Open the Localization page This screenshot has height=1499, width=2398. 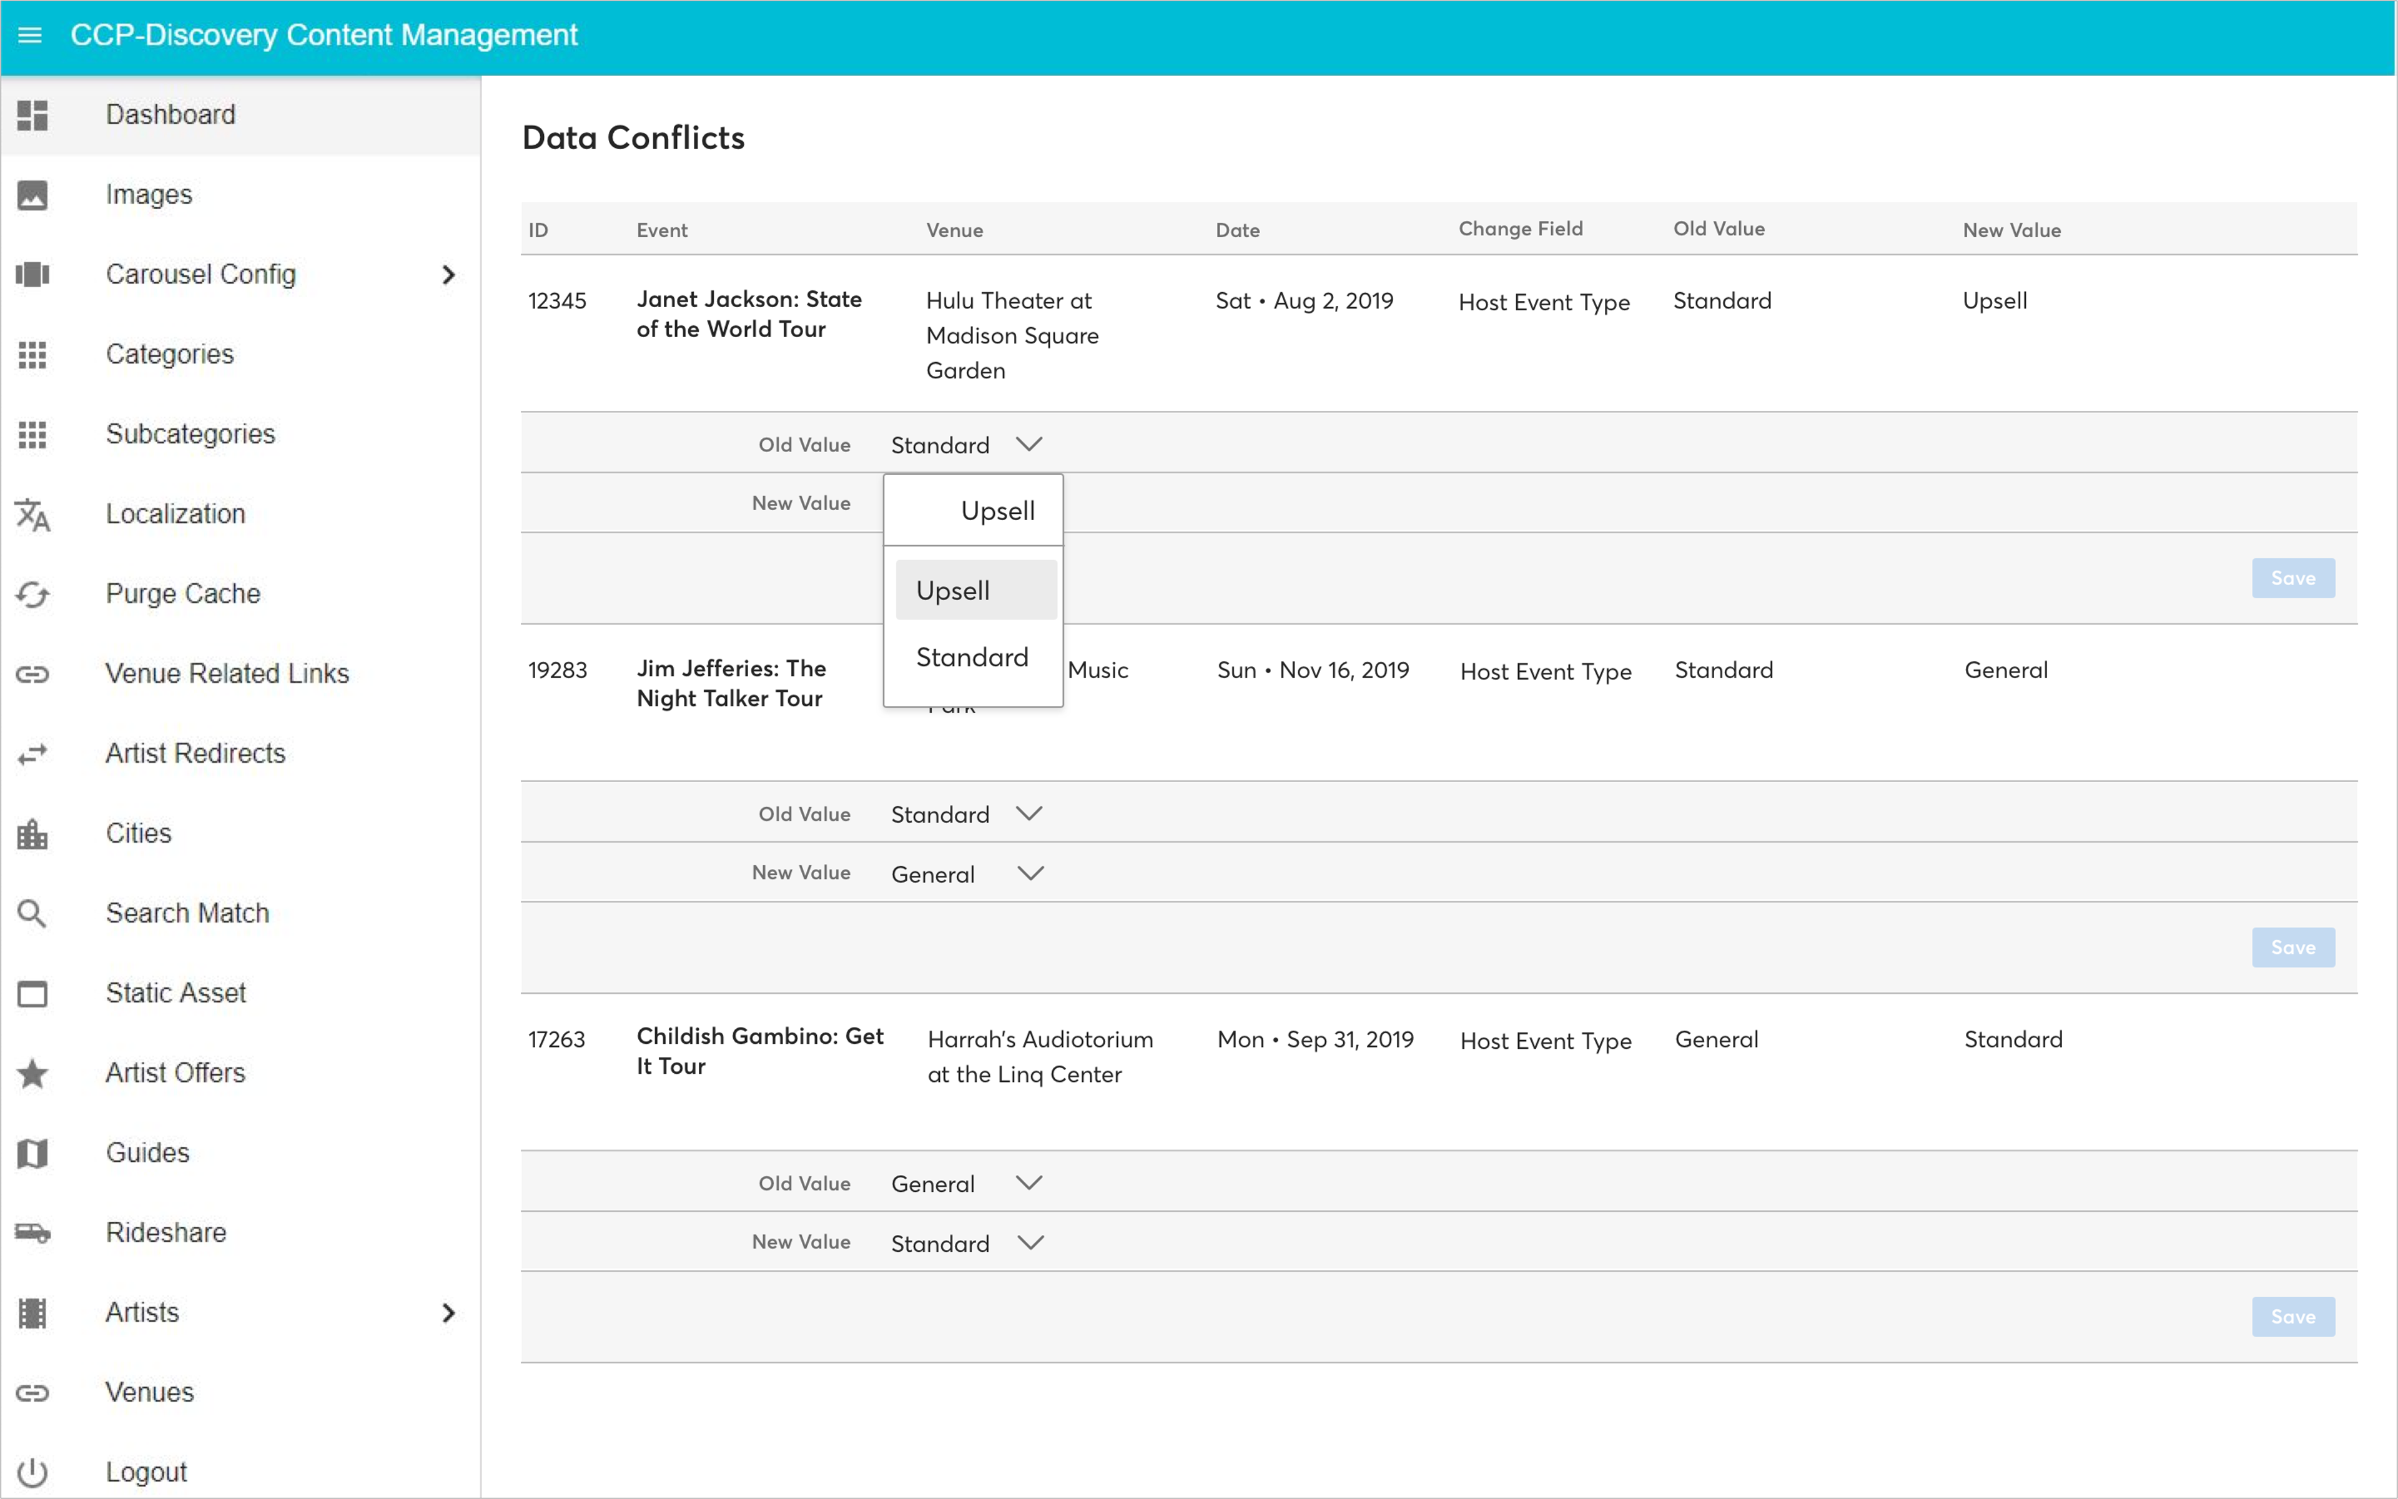(x=240, y=514)
